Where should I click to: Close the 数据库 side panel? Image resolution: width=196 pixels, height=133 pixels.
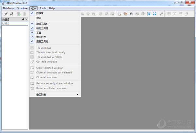click(26, 19)
